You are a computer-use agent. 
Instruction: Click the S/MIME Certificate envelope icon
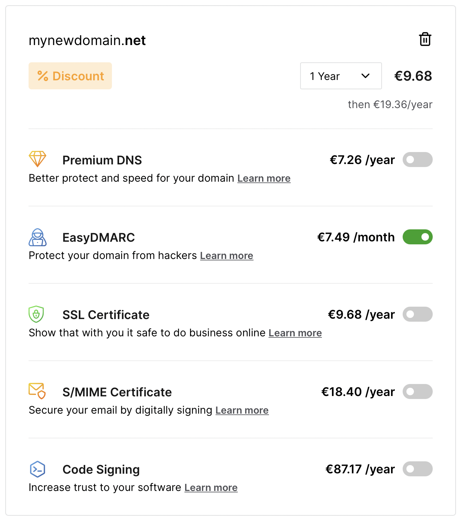(37, 391)
